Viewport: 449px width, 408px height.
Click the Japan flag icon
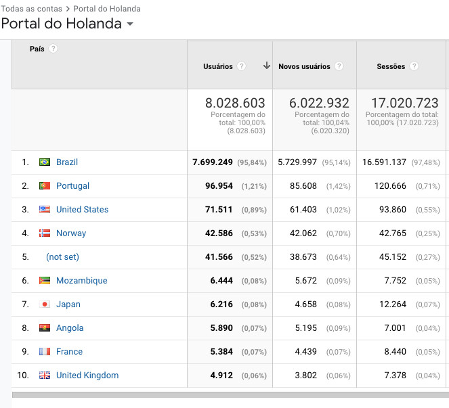pyautogui.click(x=45, y=304)
